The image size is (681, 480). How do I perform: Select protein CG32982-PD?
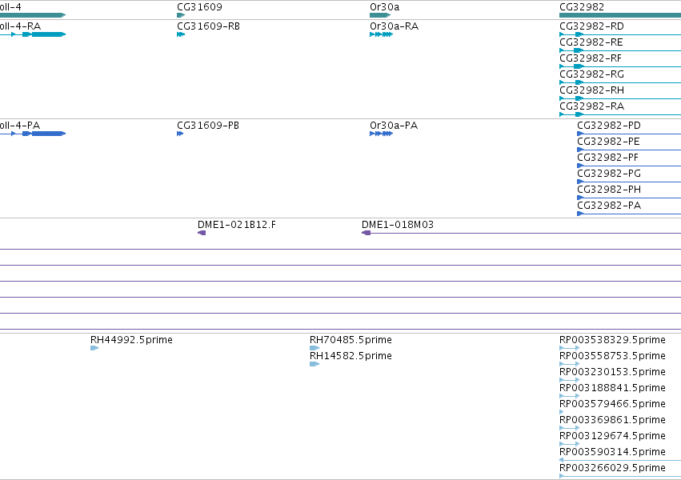(609, 126)
